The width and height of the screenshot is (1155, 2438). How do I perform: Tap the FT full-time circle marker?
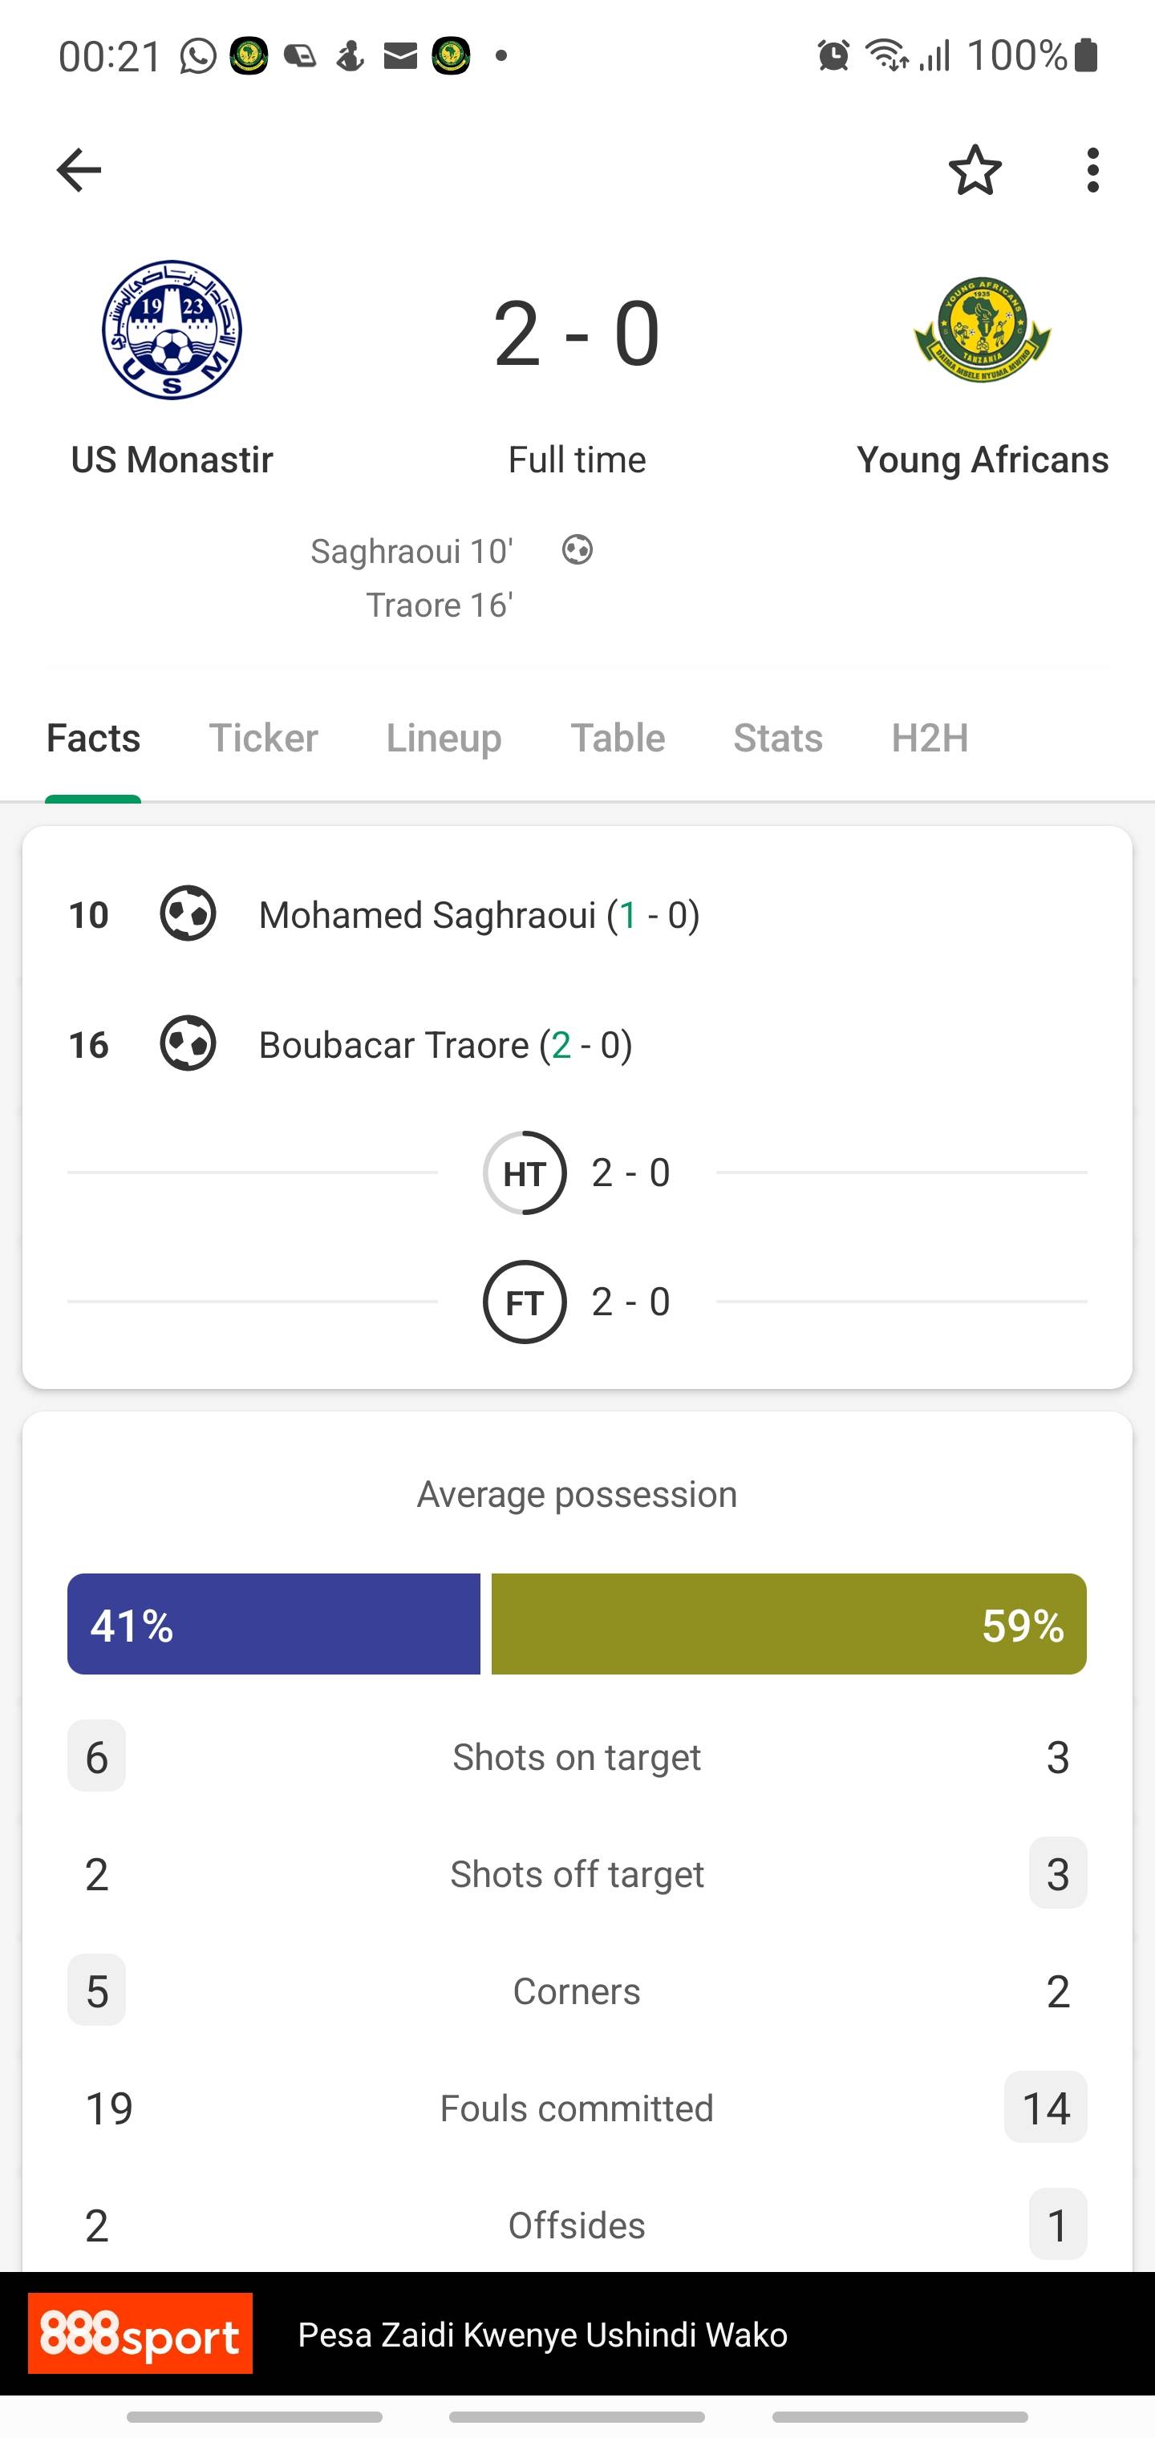(x=525, y=1302)
